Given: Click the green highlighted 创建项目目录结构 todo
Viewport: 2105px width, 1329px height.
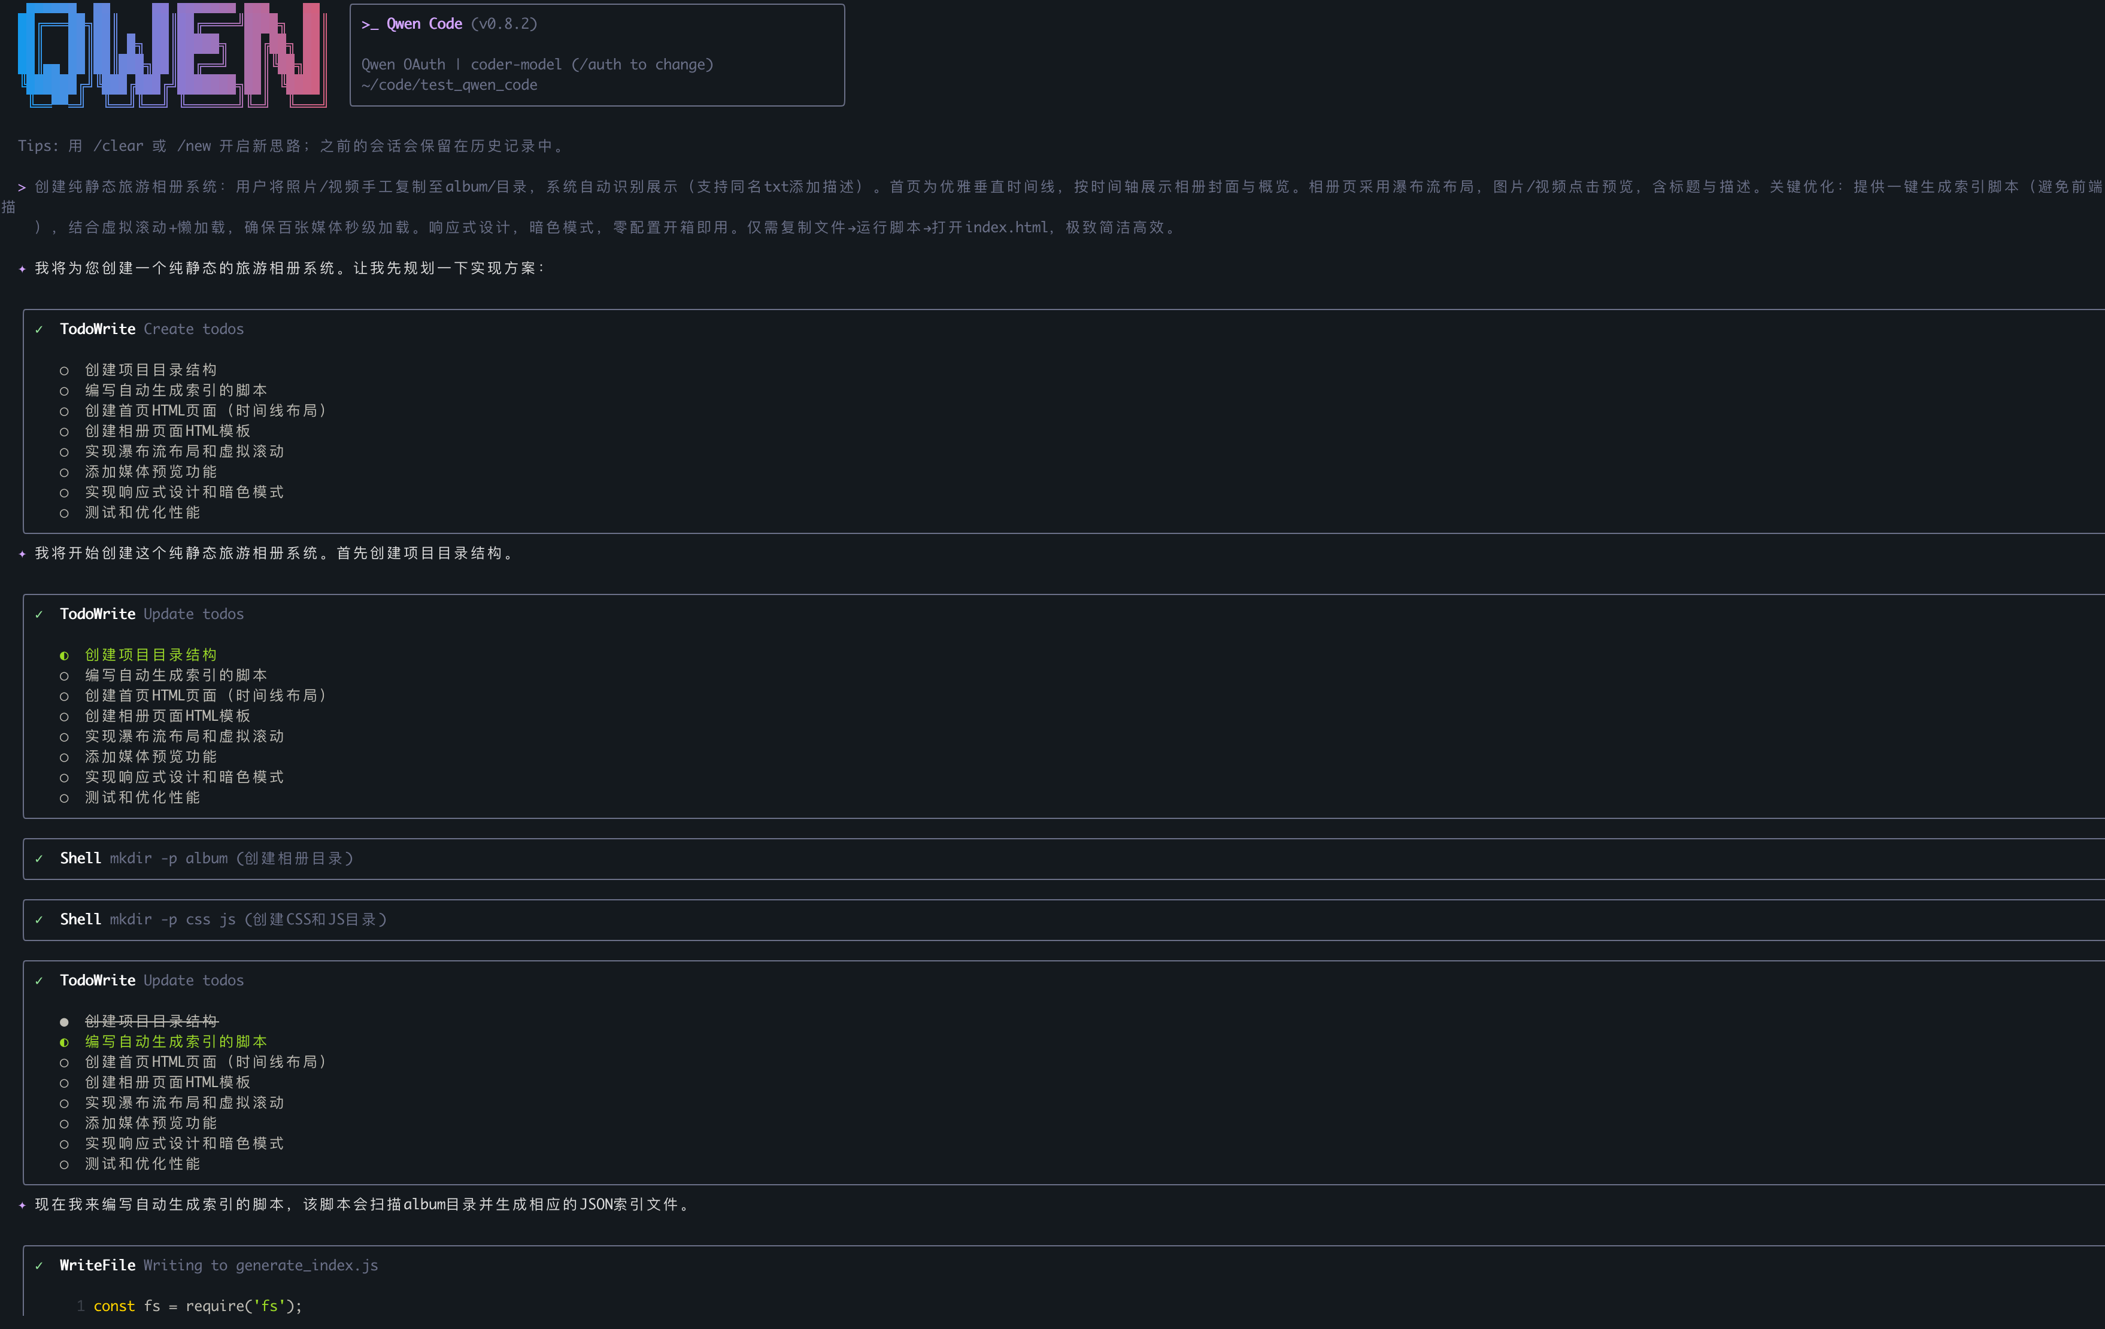Looking at the screenshot, I should pos(150,655).
